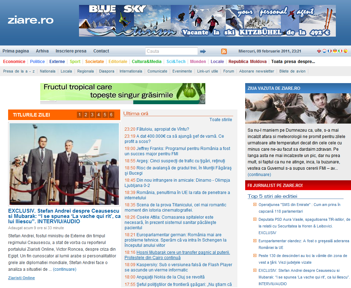Screen dimensions: 351x288
Task: Open the Kaspersky Flash Player news item
Action: coord(178,267)
